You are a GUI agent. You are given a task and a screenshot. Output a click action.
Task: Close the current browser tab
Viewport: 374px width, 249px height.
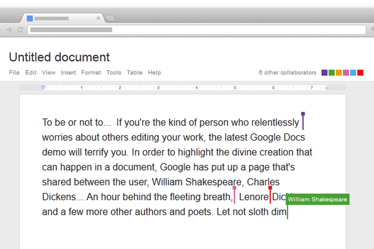tap(98, 18)
